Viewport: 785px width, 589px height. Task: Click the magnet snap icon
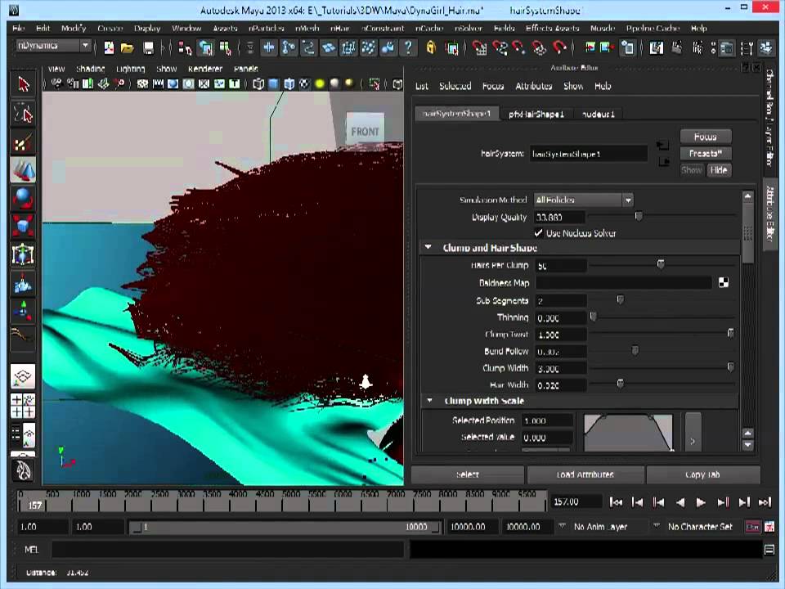pyautogui.click(x=559, y=48)
